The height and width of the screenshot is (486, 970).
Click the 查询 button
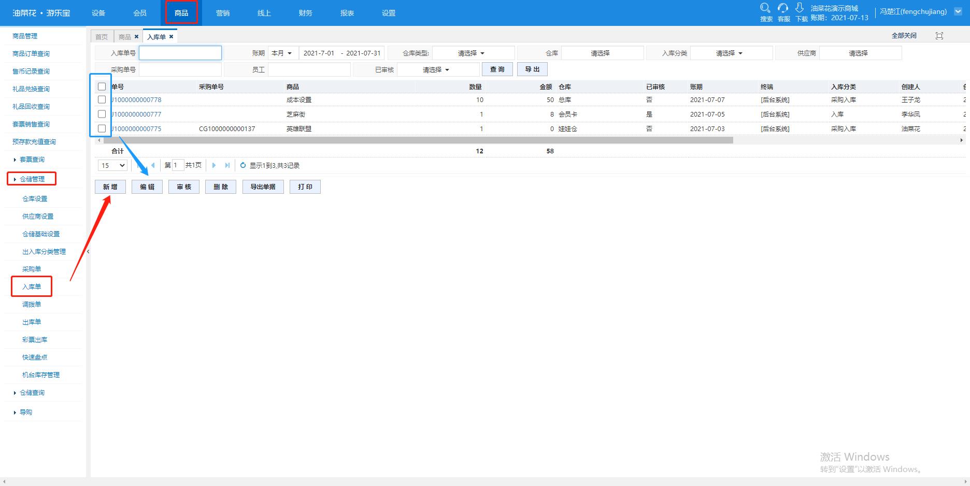click(497, 69)
